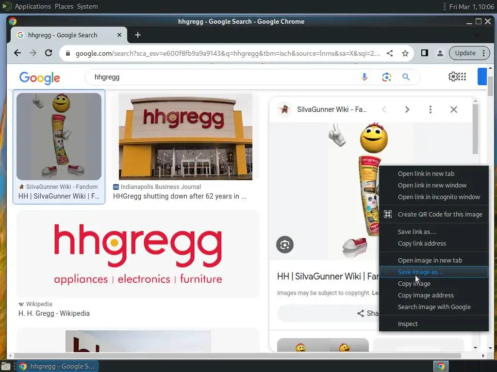Image resolution: width=497 pixels, height=372 pixels.
Task: Search by image with Google Lens
Action: click(386, 77)
